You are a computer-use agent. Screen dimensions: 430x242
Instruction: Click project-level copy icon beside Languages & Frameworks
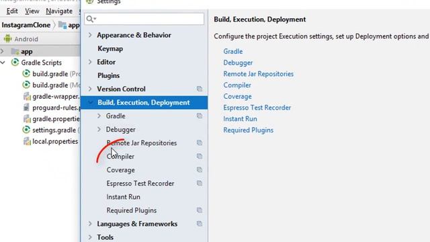[200, 224]
